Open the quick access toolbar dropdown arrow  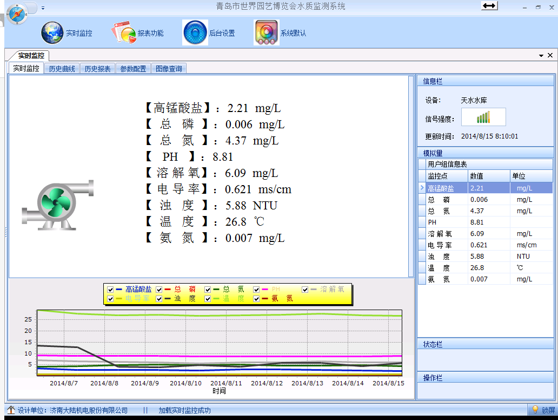[43, 8]
